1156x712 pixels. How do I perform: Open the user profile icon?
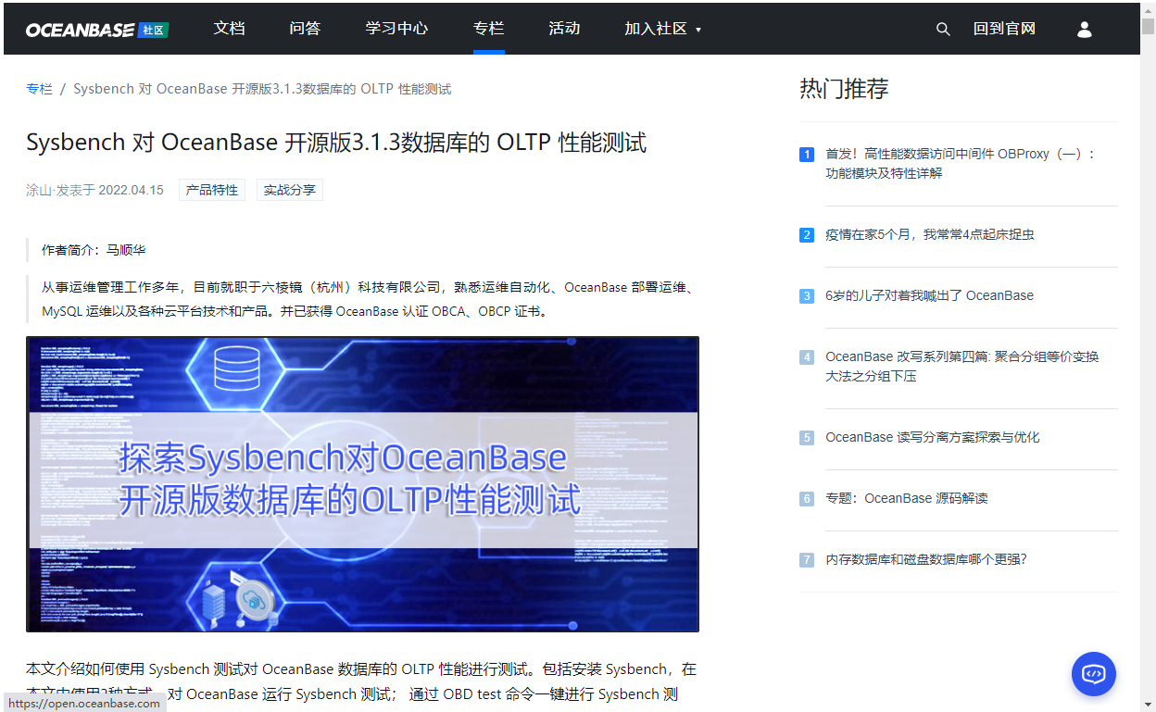tap(1085, 30)
